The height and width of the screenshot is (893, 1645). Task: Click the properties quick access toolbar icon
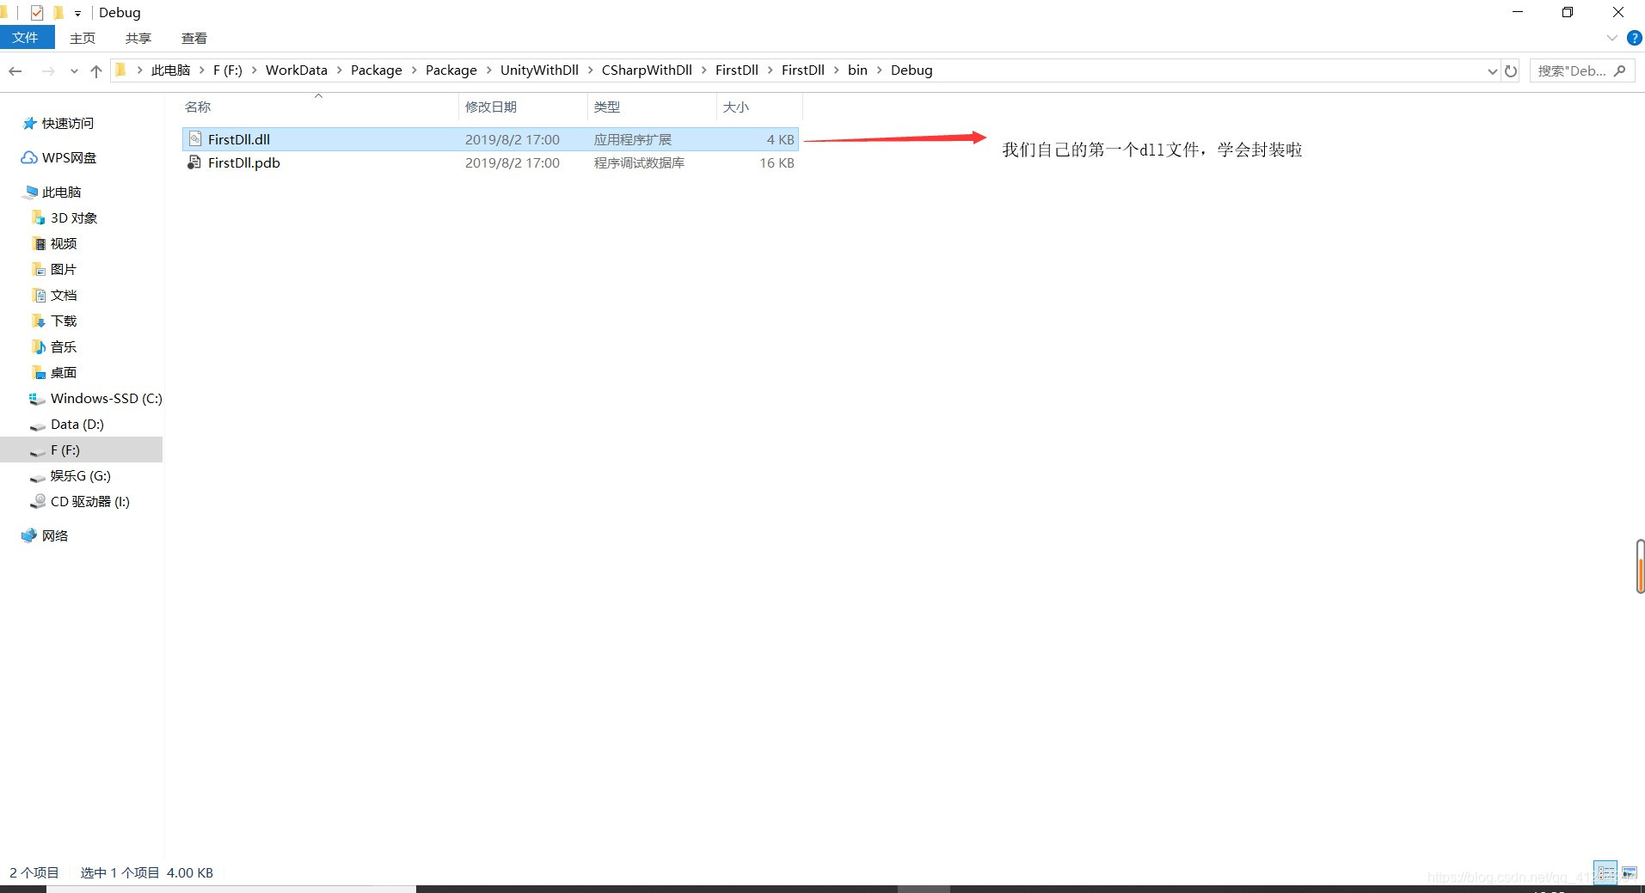[36, 13]
